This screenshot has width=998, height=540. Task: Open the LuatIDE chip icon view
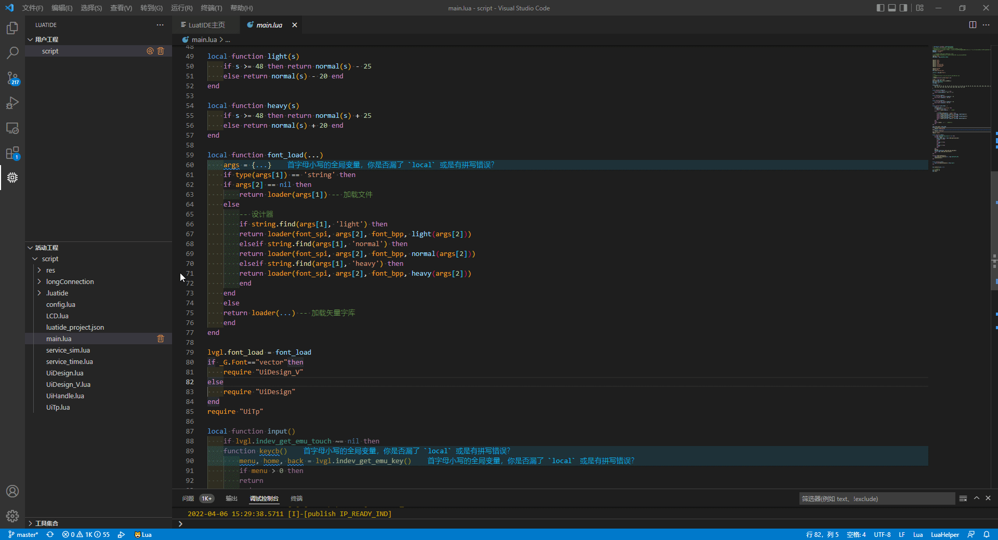point(12,178)
